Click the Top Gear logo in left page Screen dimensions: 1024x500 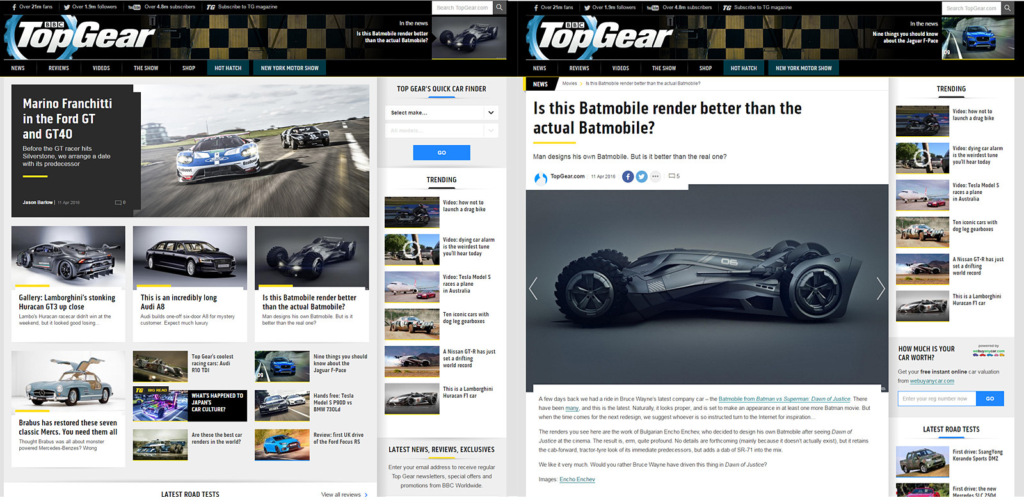click(80, 36)
